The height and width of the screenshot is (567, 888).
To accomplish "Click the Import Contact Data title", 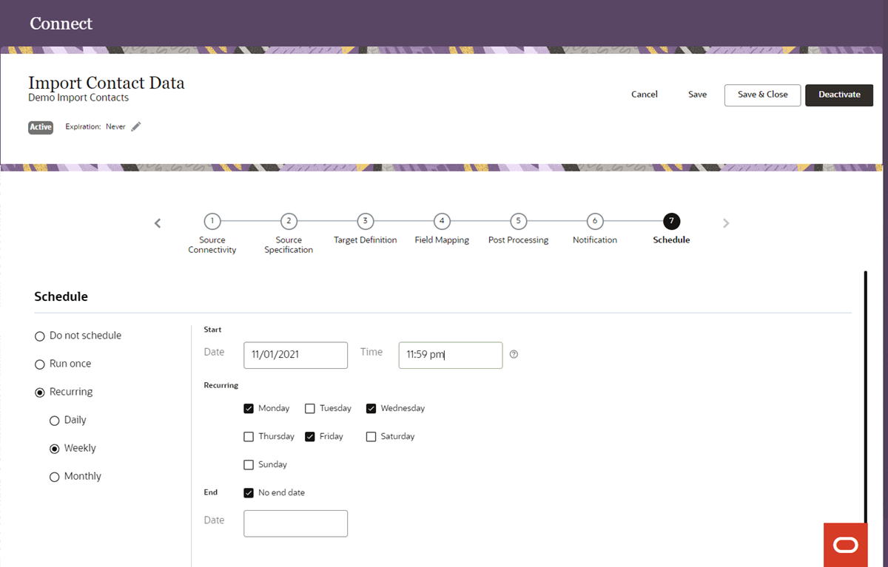I will [x=107, y=83].
